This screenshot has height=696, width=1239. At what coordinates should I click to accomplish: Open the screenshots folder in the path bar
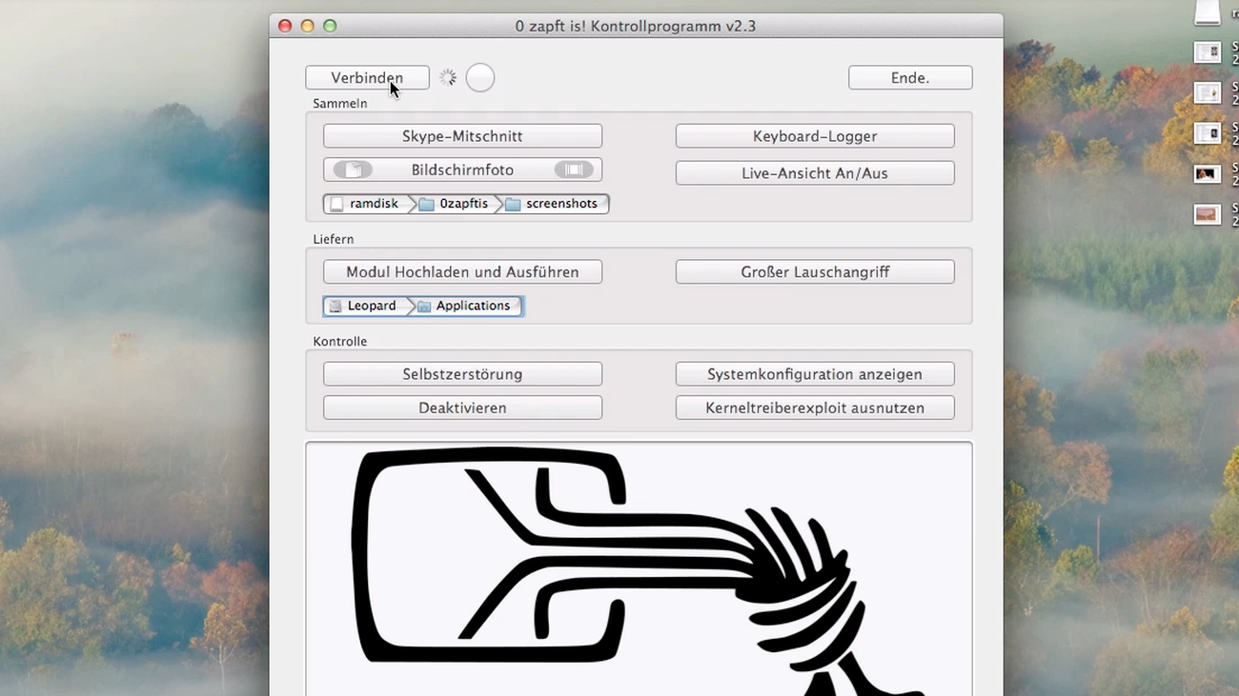[553, 204]
